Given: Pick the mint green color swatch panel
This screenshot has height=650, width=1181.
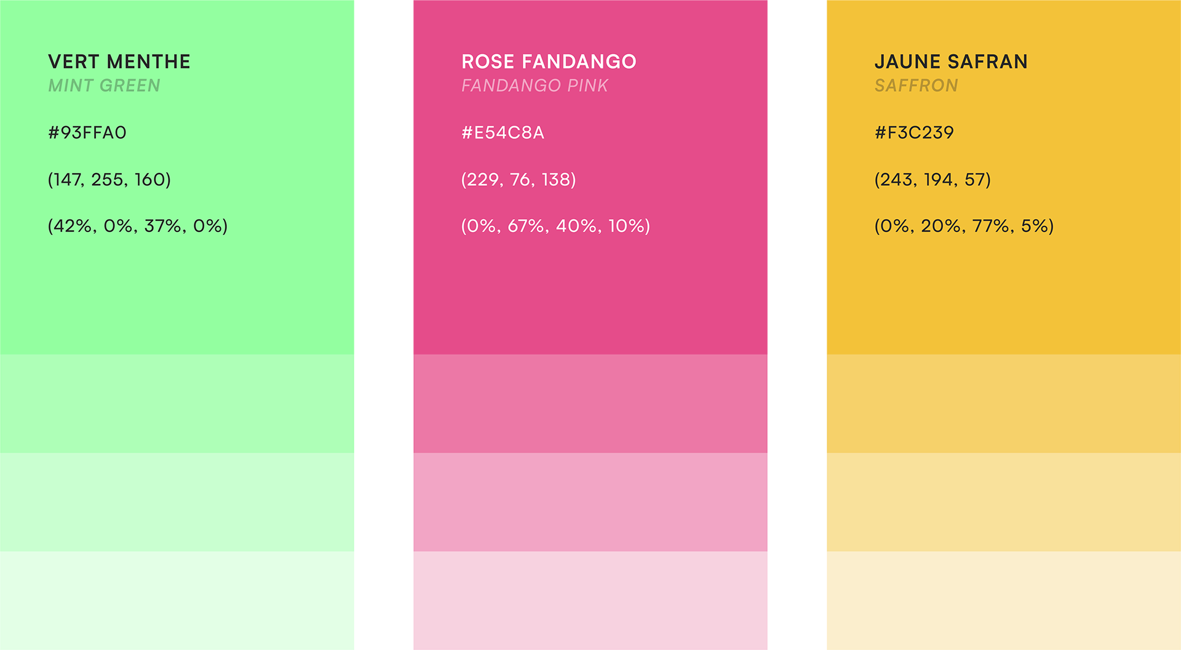Looking at the screenshot, I should tap(207, 431).
